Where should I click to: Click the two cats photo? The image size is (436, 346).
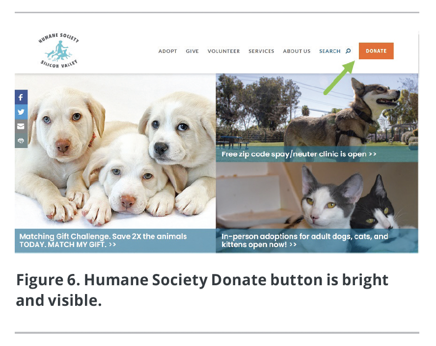[x=317, y=196]
